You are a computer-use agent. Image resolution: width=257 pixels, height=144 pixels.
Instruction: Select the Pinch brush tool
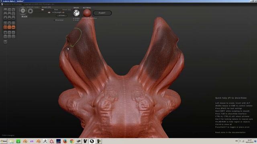pyautogui.click(x=9, y=18)
